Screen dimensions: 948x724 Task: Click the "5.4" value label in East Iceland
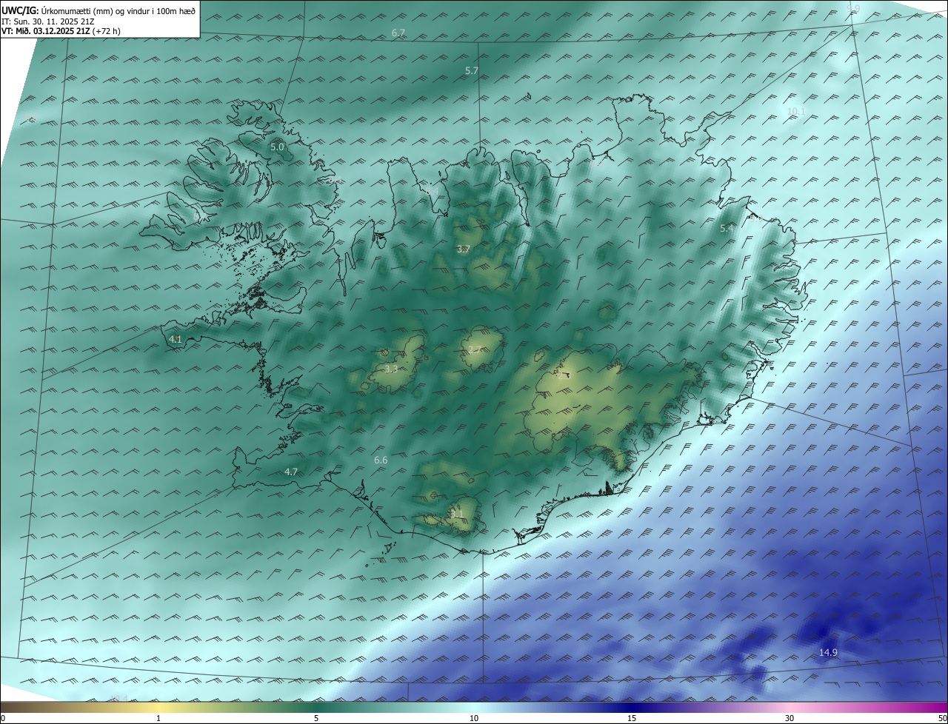click(x=727, y=229)
